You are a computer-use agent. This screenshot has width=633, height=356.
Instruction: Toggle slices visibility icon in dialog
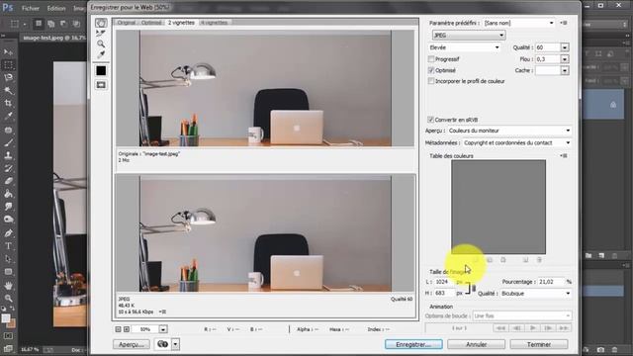pos(101,85)
